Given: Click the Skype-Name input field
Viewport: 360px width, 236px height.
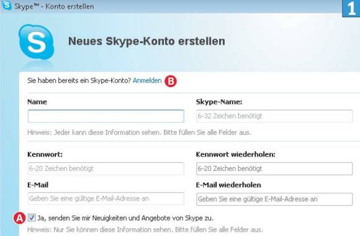Looking at the screenshot, I should [274, 116].
